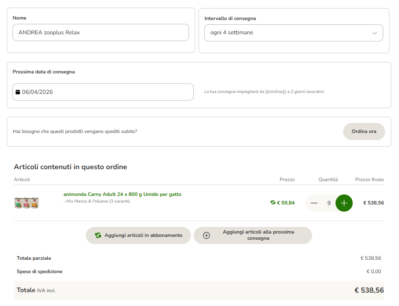The image size is (399, 306).
Task: Click the 06/04/2026 delivery date field
Action: [x=103, y=92]
